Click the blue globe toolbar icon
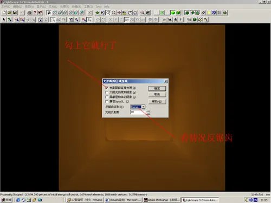Screen dimensions: 271x203 tap(214, 12)
